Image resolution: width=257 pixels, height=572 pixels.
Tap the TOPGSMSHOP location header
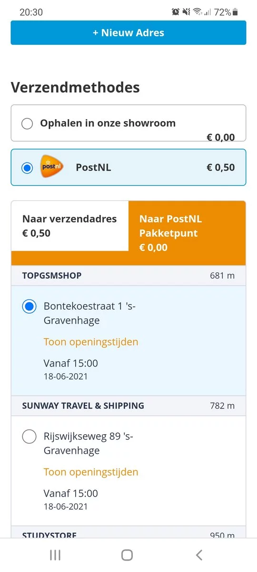(x=128, y=276)
